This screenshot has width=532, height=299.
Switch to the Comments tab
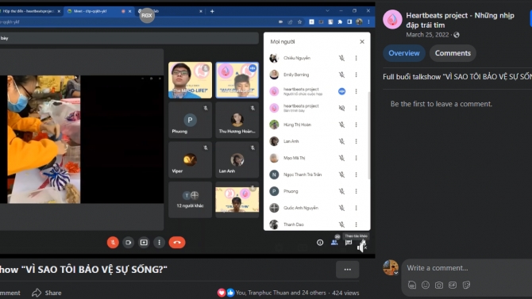pos(453,53)
